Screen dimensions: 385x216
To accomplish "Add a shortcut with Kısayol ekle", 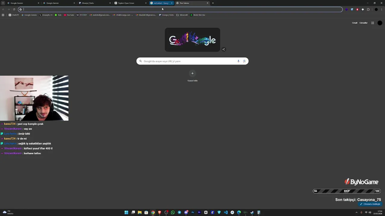I will (x=192, y=76).
